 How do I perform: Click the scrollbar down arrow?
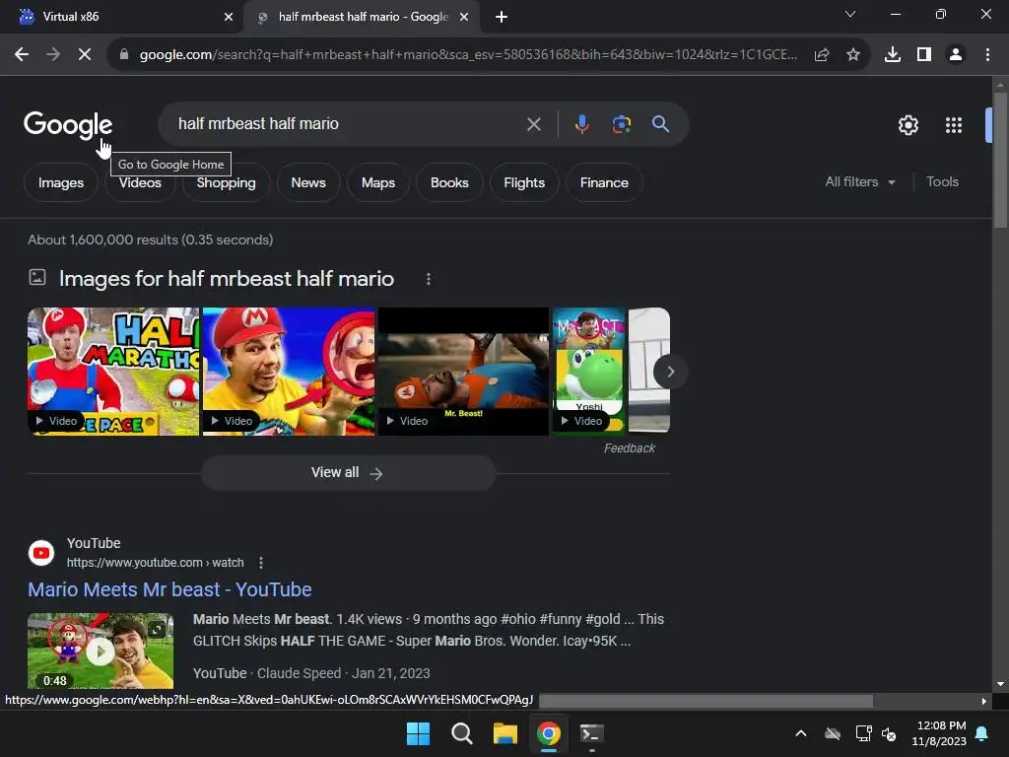tap(1000, 684)
